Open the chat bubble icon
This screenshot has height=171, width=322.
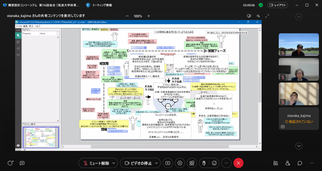tap(300, 163)
